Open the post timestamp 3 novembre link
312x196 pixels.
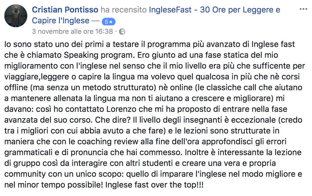[x=72, y=32]
